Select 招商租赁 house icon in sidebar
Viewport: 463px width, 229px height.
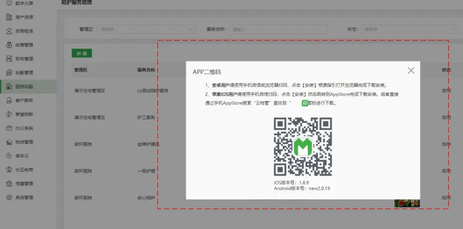[9, 31]
